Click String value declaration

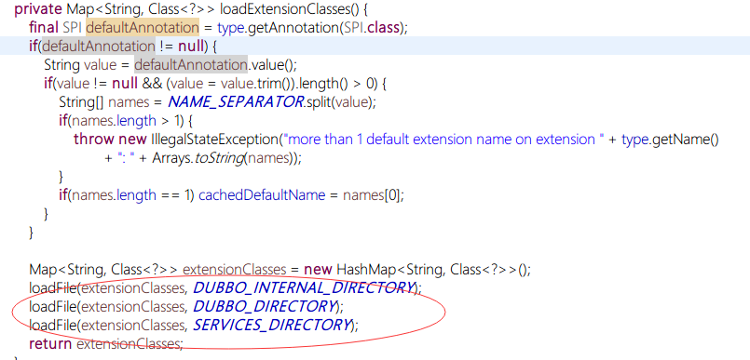click(x=80, y=64)
